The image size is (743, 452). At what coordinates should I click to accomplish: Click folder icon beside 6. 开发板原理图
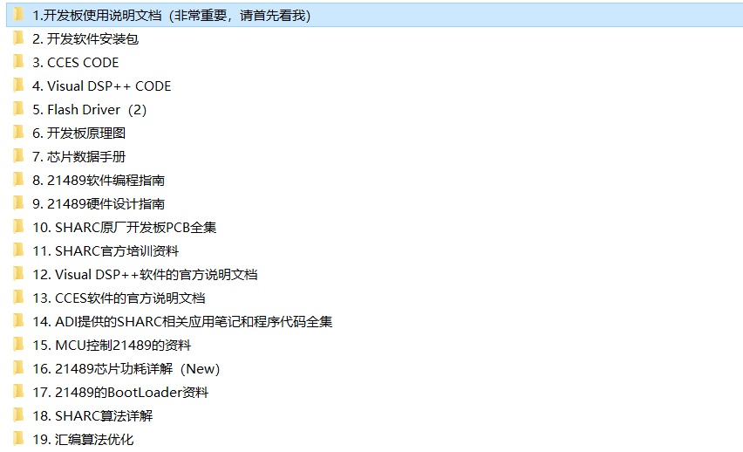pos(18,133)
